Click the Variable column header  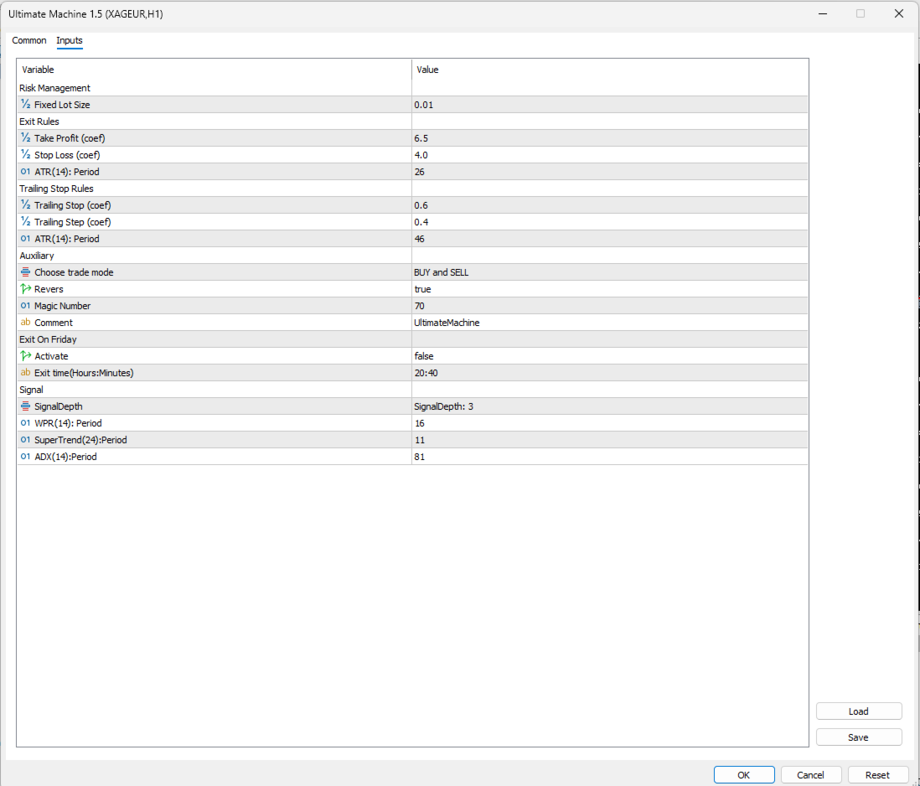pyautogui.click(x=214, y=70)
